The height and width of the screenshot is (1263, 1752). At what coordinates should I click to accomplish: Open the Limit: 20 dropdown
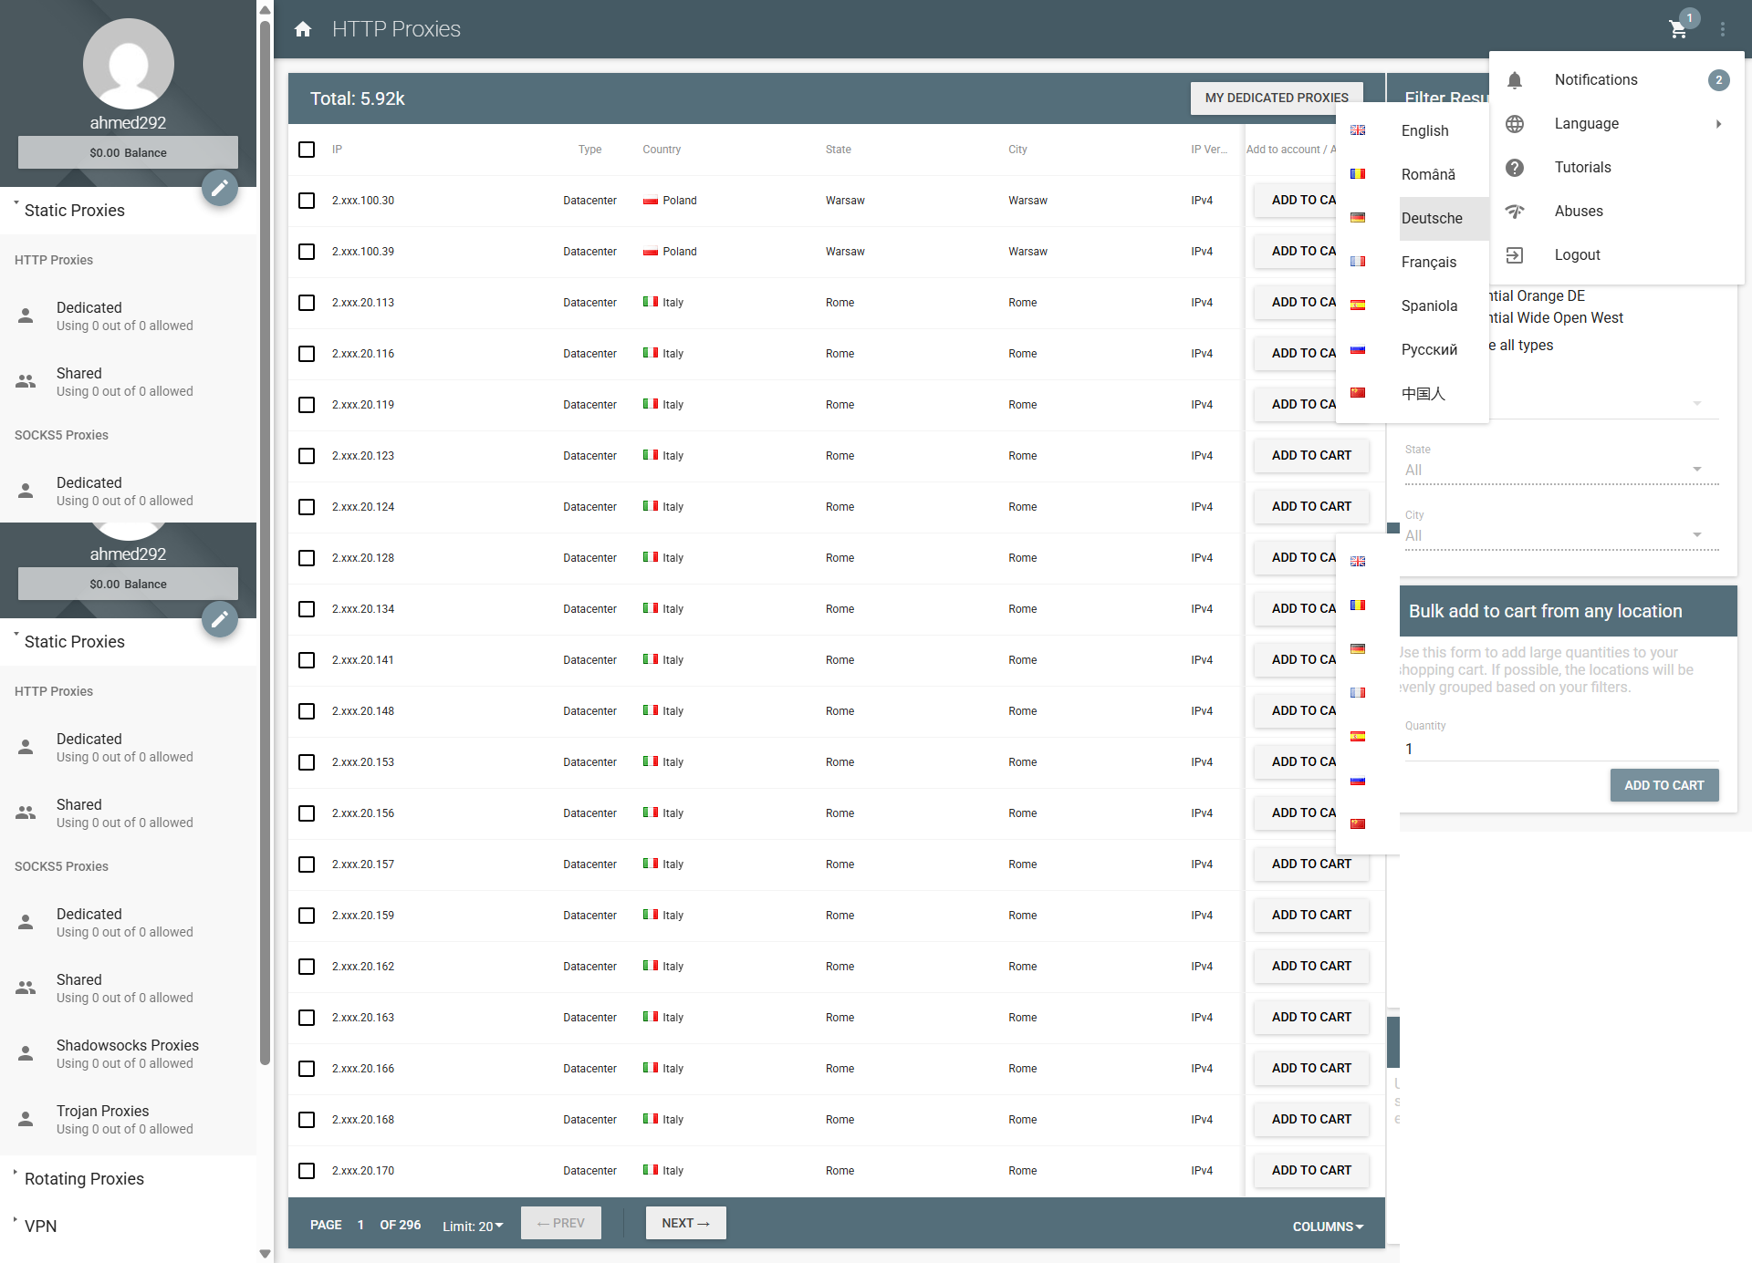pos(473,1226)
